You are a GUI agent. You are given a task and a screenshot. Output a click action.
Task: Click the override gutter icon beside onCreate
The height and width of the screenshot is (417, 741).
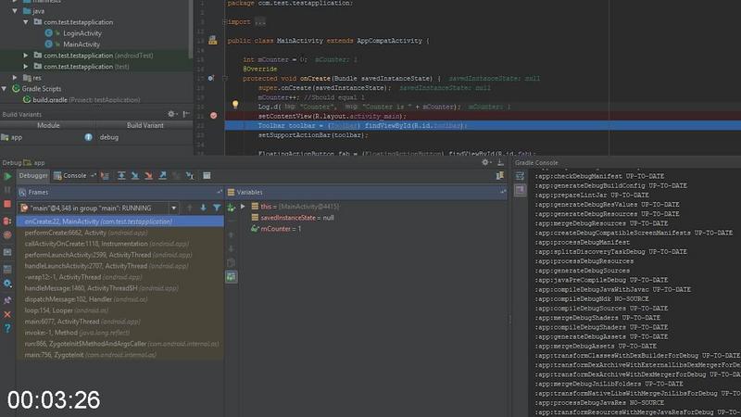pos(211,78)
